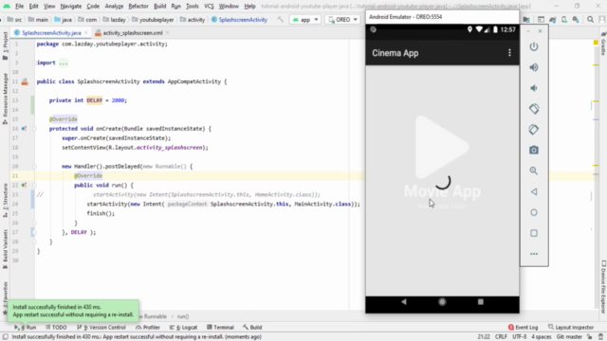
Task: Open the Run tool window
Action: coord(26,327)
